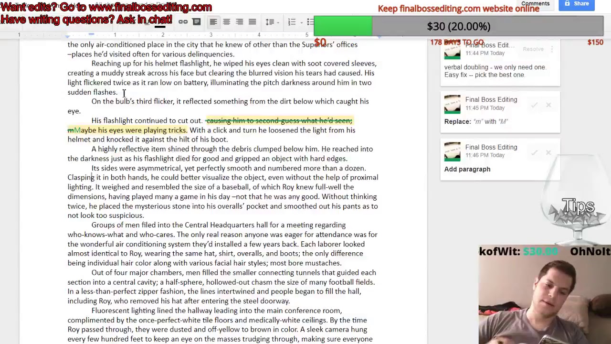Accept the Replace m with M suggestion

point(534,105)
